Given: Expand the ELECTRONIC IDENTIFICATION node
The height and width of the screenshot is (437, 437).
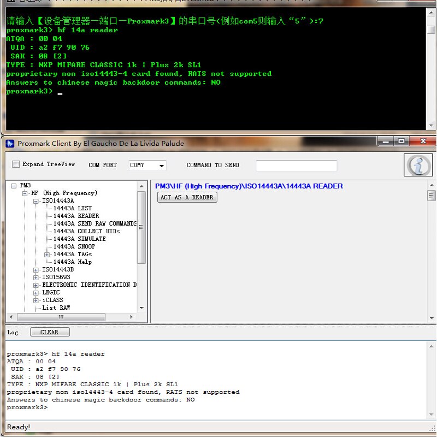Looking at the screenshot, I should (36, 285).
